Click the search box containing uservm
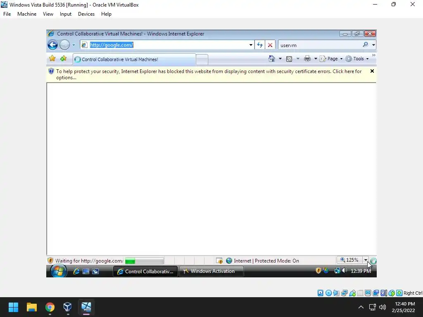 (x=320, y=45)
